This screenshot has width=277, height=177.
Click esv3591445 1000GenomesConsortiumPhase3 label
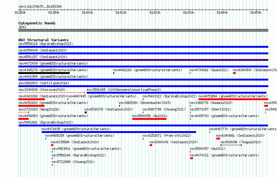tap(124, 90)
